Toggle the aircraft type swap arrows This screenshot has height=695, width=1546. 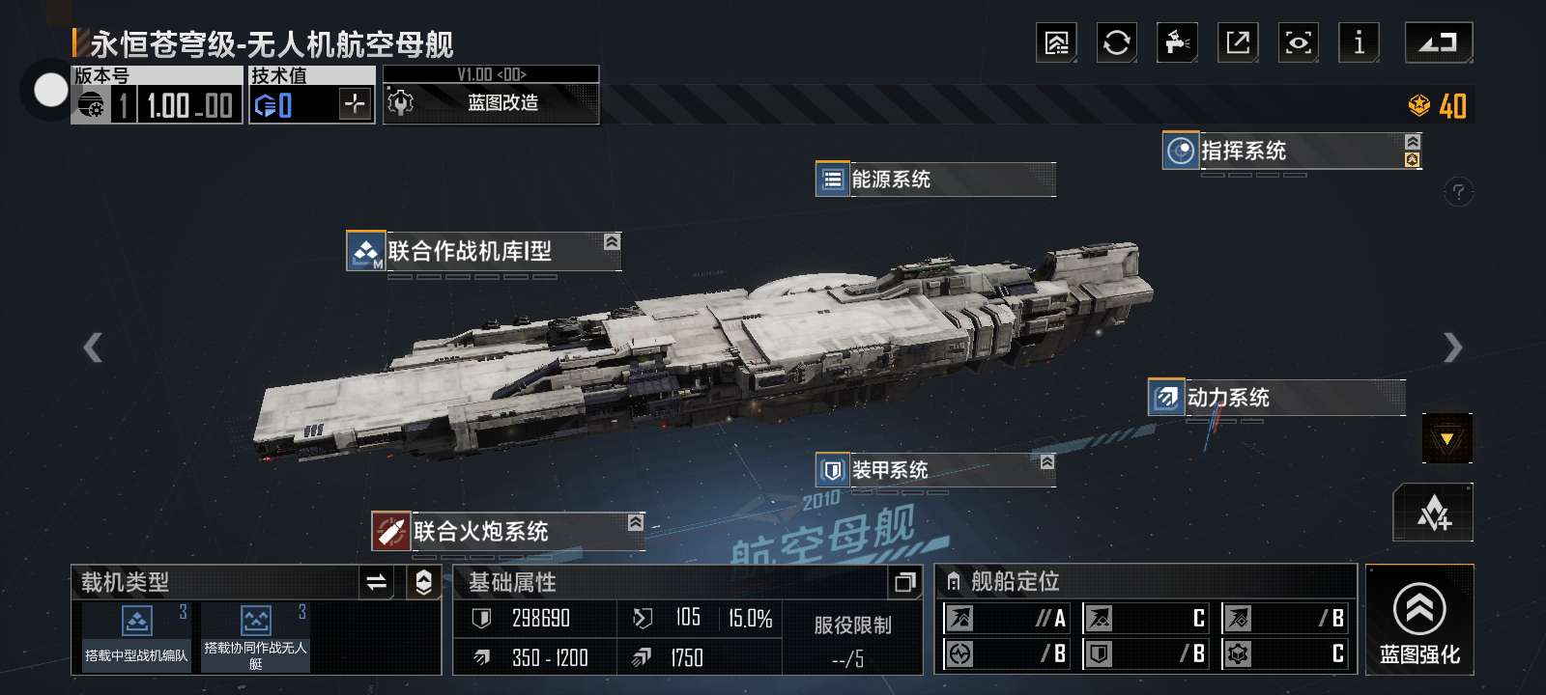click(x=376, y=581)
